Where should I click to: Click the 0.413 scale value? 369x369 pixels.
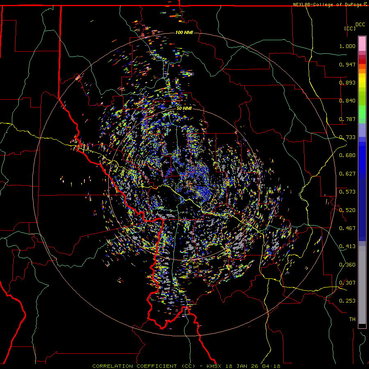[x=347, y=246]
